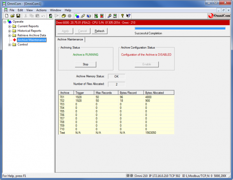Viewport: 233px width, 180px height.
Task: Collapse the Operate root tree node
Action: [5, 22]
